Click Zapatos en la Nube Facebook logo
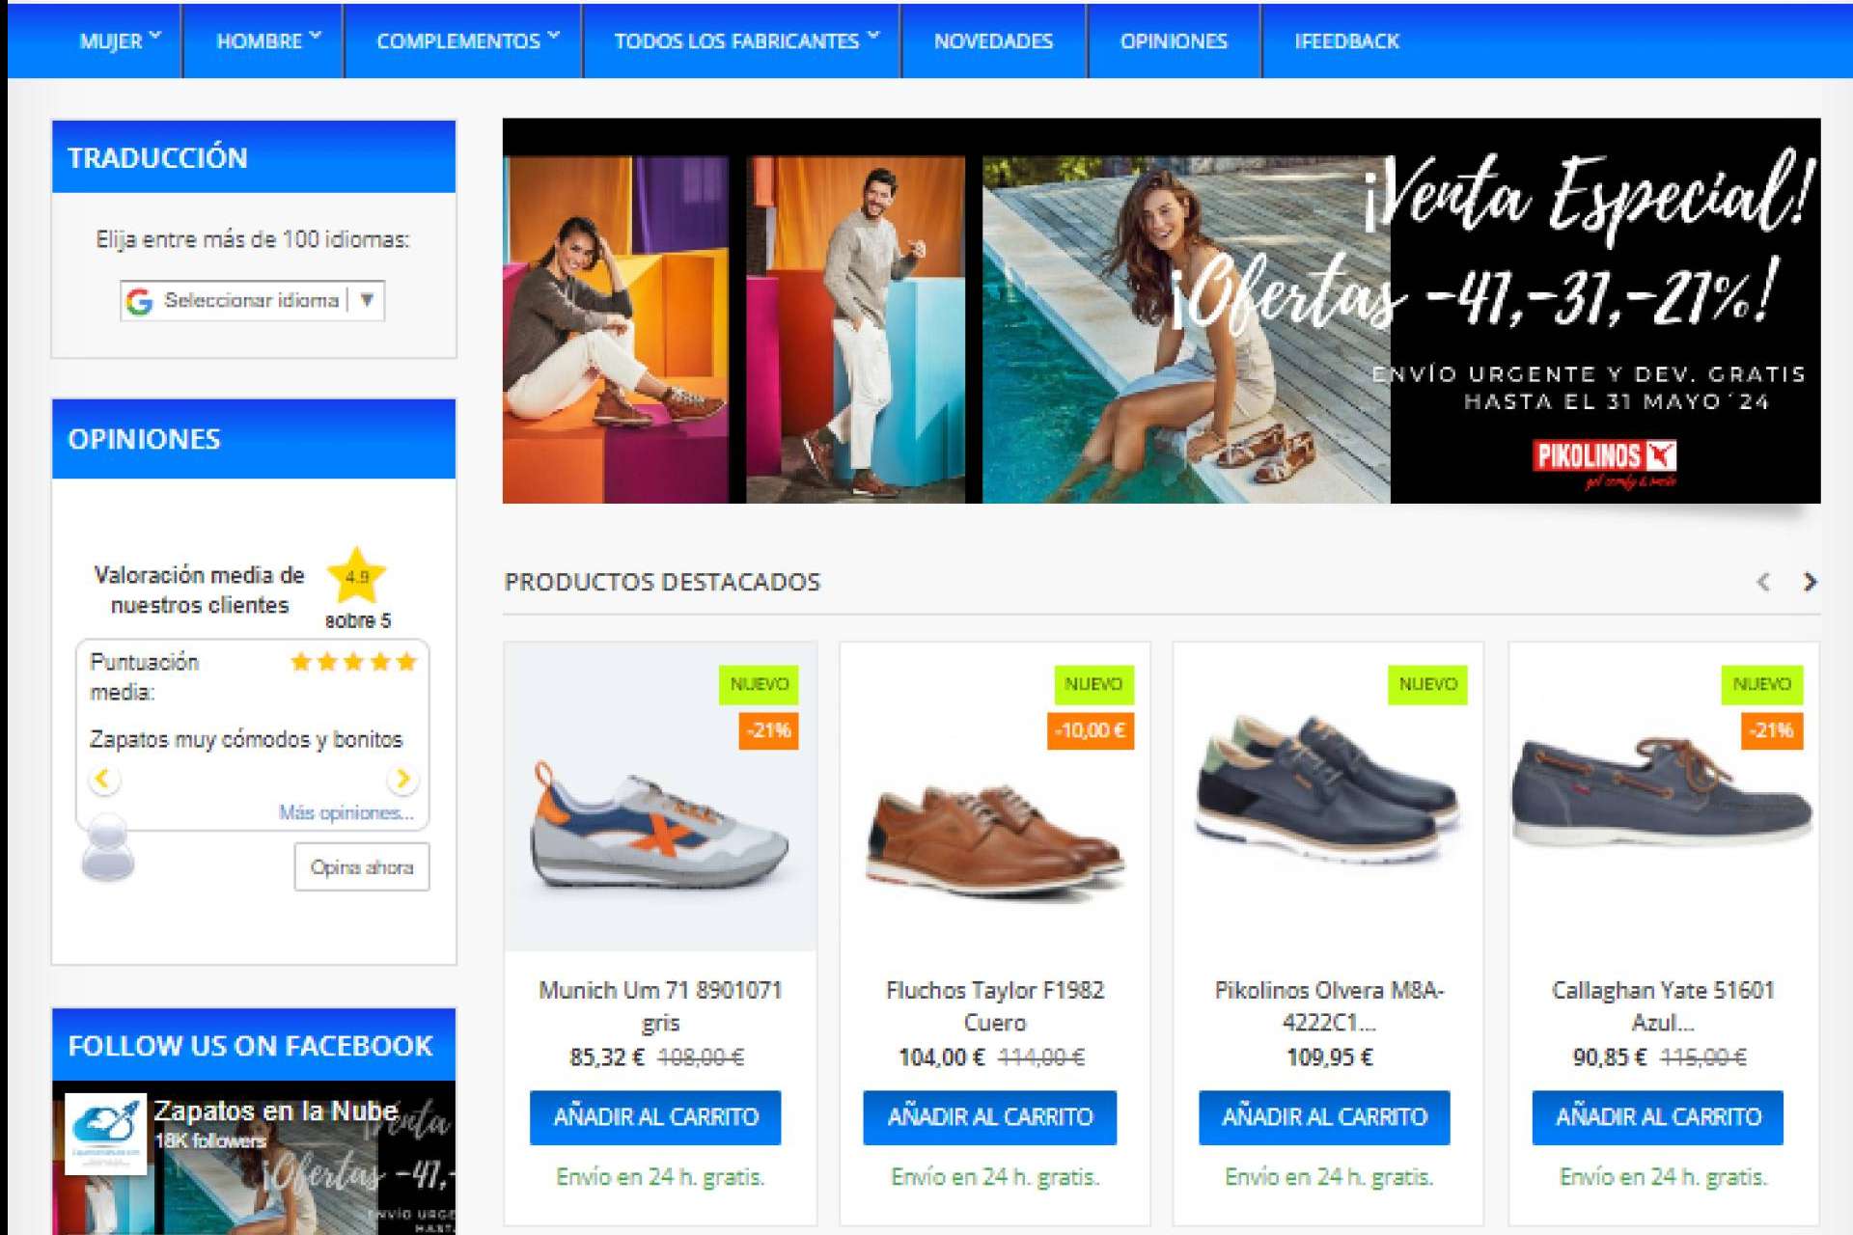This screenshot has width=1853, height=1235. [x=105, y=1135]
